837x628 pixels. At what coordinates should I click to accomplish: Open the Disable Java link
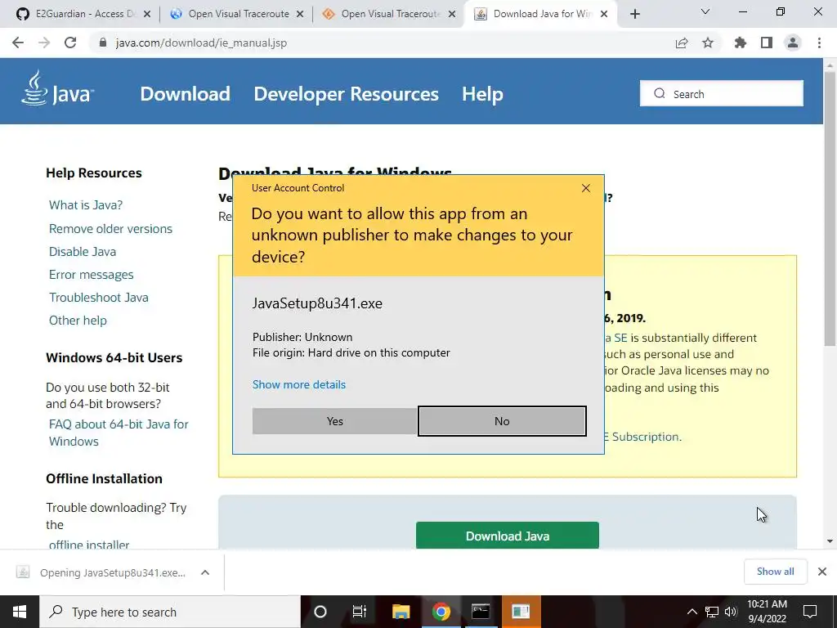click(x=83, y=252)
